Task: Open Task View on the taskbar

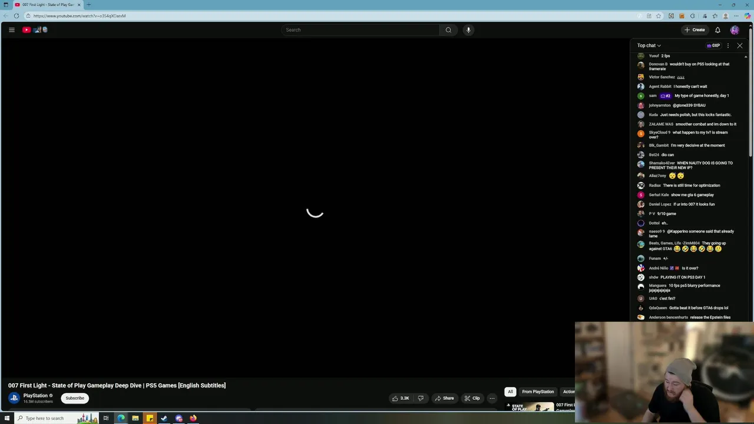Action: 106,418
